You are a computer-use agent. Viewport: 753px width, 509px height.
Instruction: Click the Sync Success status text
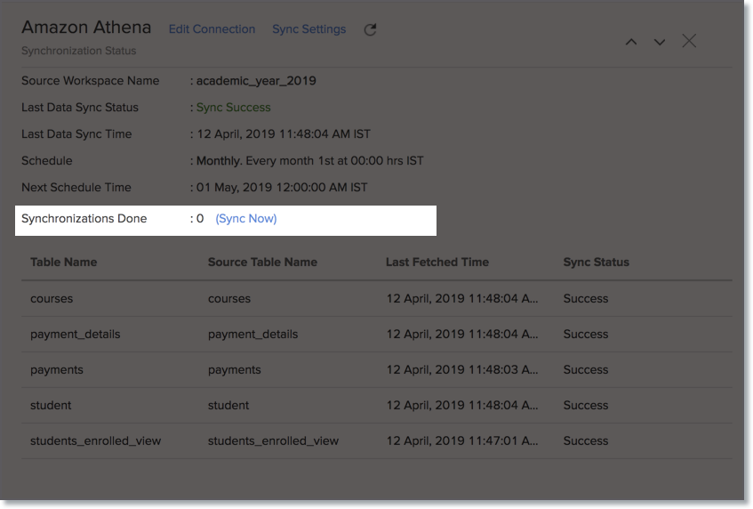click(x=233, y=108)
